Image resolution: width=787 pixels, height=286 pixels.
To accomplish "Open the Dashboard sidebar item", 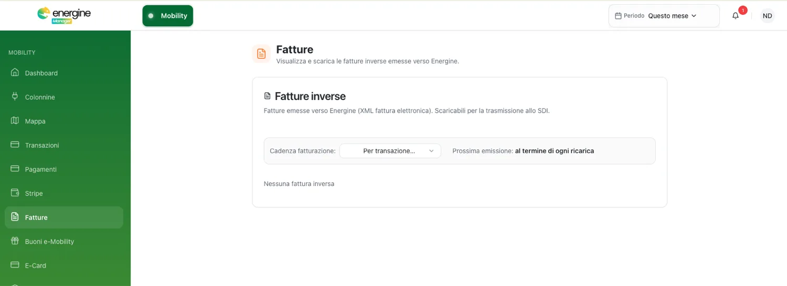I will pyautogui.click(x=64, y=73).
